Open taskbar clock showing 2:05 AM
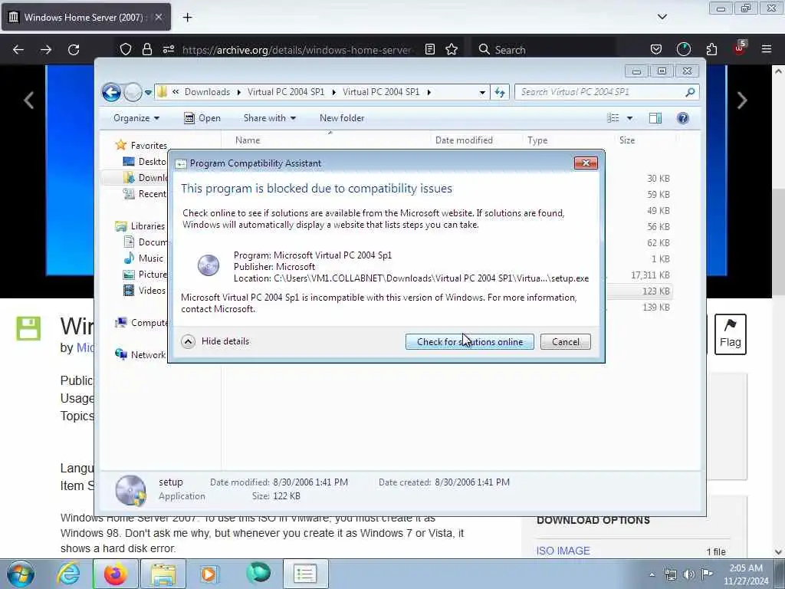 click(x=746, y=574)
